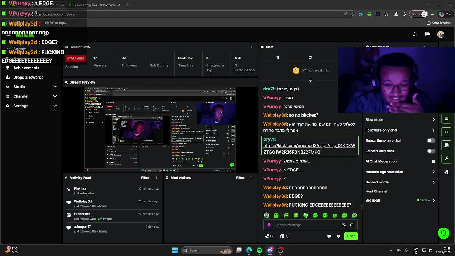Open Mod Actions Filter dropdown

(x=240, y=178)
